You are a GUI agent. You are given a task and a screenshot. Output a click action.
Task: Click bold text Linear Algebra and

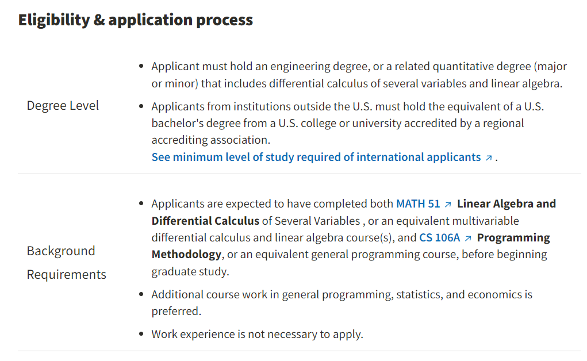506,203
